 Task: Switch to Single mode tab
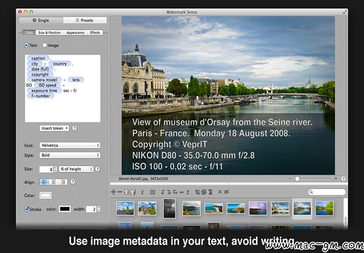pos(41,20)
